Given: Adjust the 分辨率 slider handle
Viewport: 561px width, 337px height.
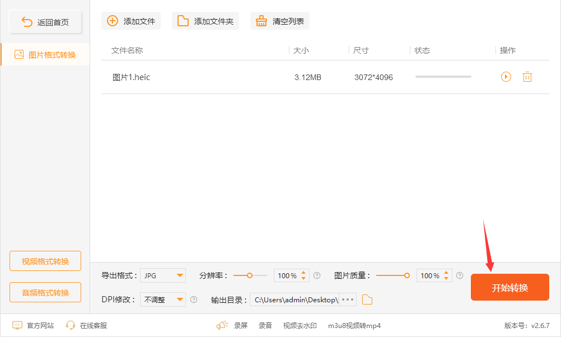Looking at the screenshot, I should (250, 275).
